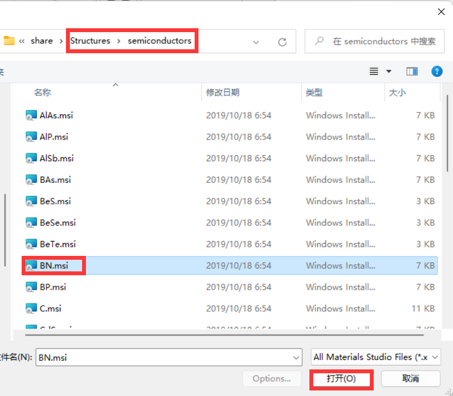Click the 打开(O) button

341,379
